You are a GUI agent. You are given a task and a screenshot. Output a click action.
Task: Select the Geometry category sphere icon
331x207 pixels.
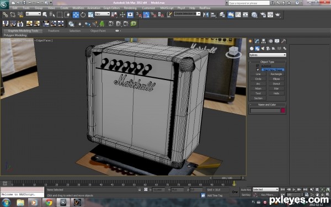(252, 49)
